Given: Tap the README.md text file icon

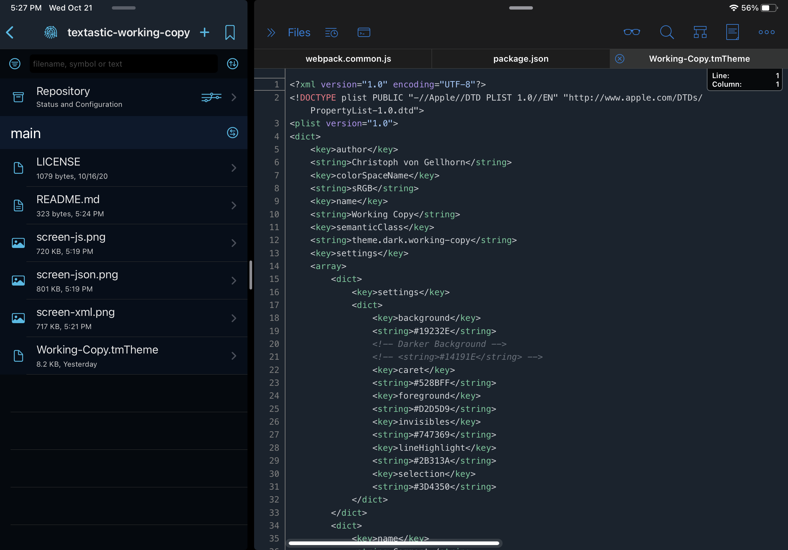Looking at the screenshot, I should coord(18,206).
